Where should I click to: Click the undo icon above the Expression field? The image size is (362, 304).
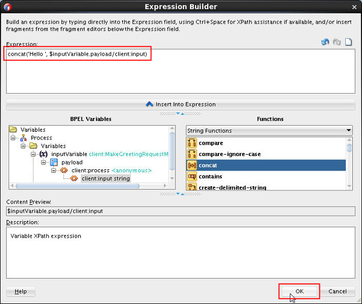326,42
